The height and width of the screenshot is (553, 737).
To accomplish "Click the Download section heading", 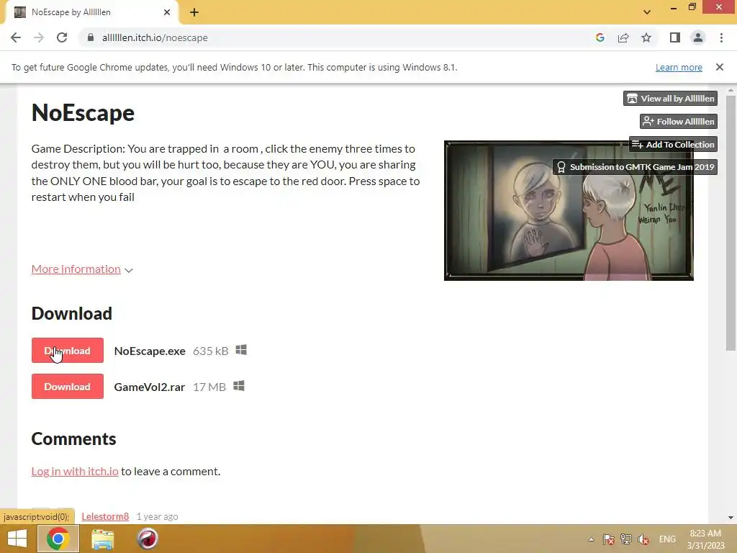I will [x=72, y=314].
